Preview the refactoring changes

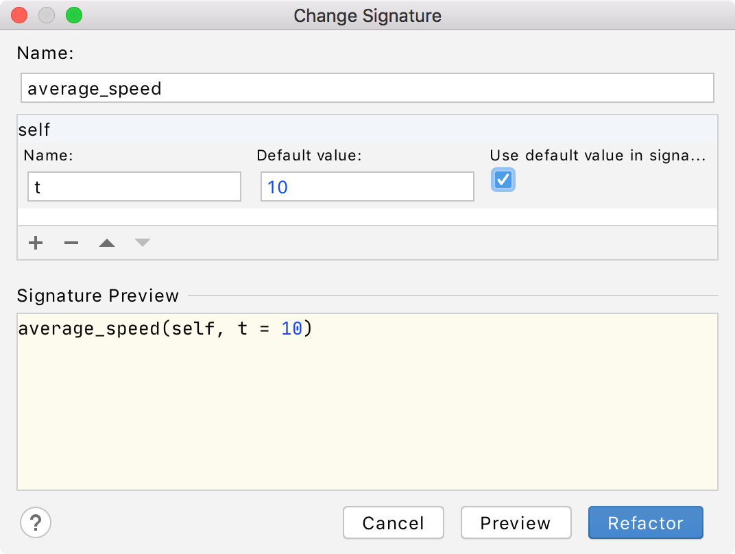[516, 522]
